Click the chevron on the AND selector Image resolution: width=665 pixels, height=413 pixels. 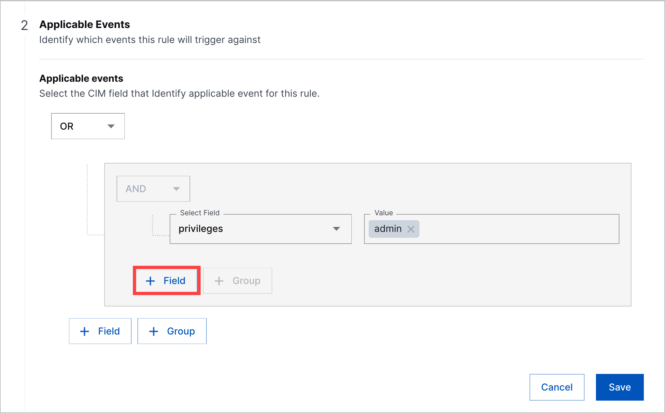point(176,189)
